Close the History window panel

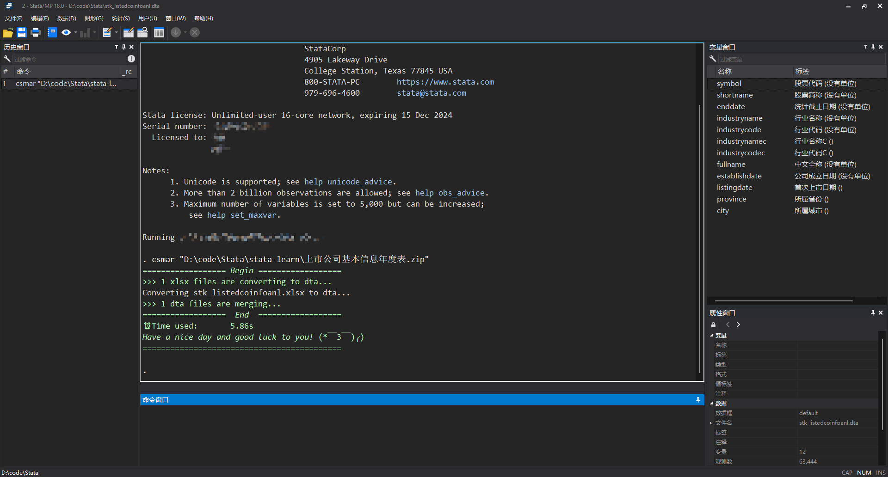click(x=131, y=47)
